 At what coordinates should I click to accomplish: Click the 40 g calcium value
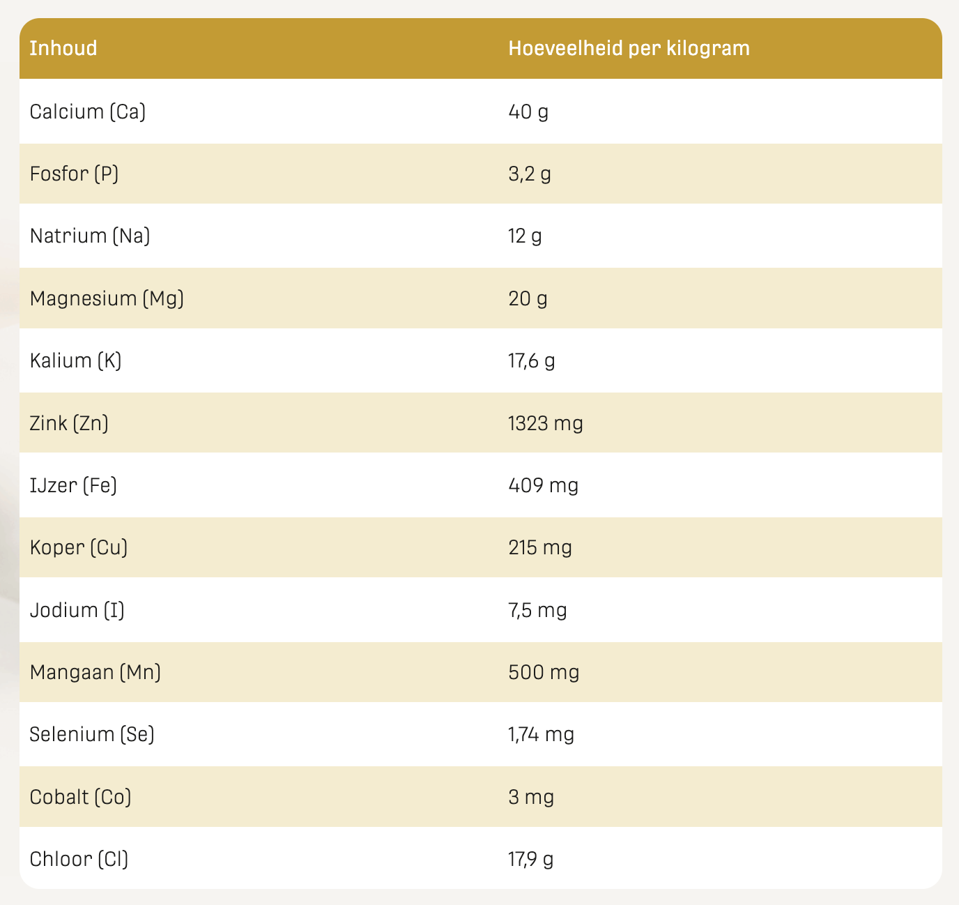pos(528,112)
